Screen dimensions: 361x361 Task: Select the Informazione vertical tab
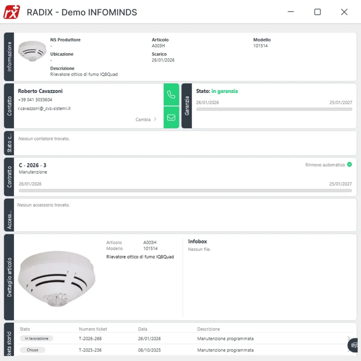(x=9, y=57)
